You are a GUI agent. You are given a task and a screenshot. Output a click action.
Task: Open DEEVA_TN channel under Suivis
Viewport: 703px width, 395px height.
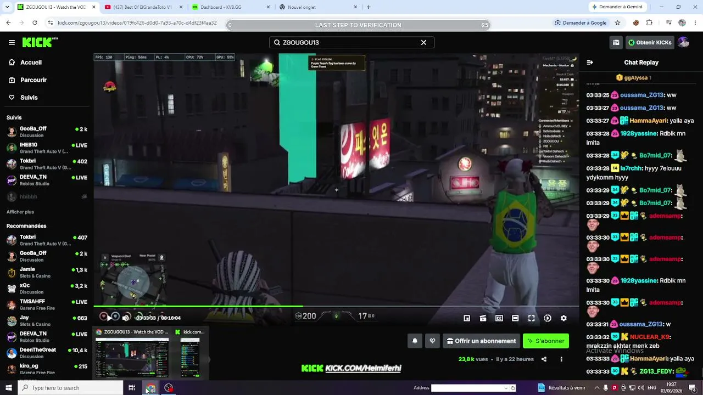47,180
